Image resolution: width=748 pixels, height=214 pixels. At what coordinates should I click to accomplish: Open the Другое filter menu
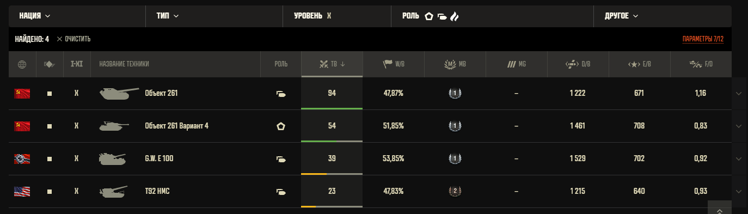pyautogui.click(x=621, y=16)
